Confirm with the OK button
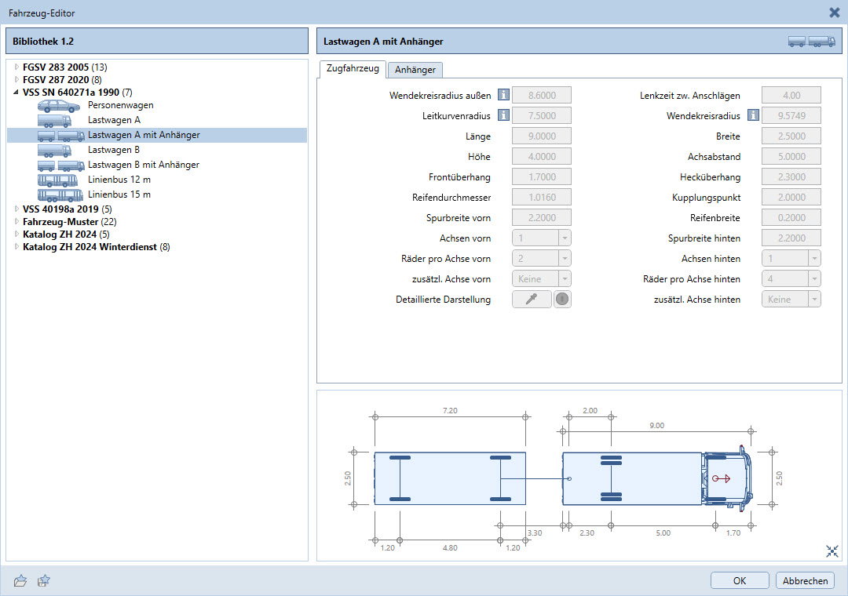 [x=740, y=581]
